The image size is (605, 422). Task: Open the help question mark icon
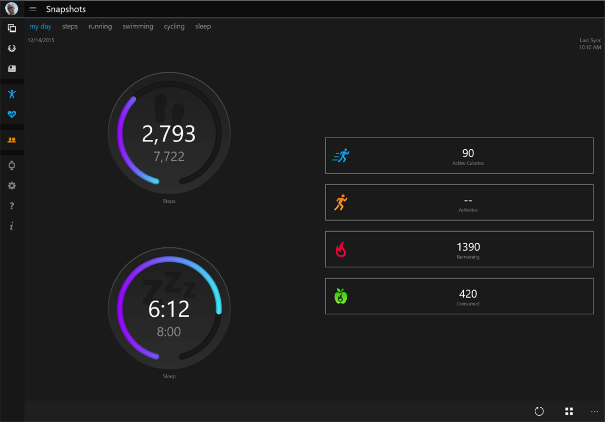(12, 206)
